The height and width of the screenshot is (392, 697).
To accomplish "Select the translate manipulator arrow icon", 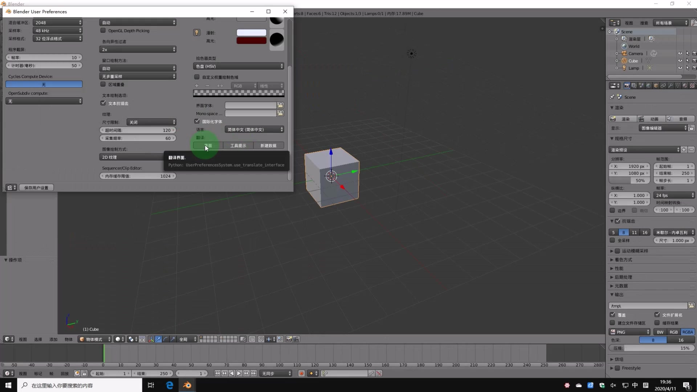I will coord(158,339).
